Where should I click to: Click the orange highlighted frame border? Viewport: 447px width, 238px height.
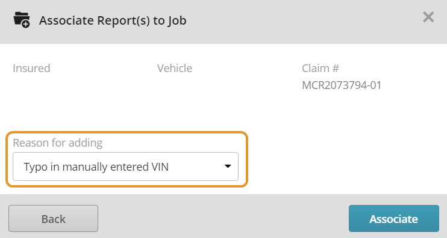[127, 132]
